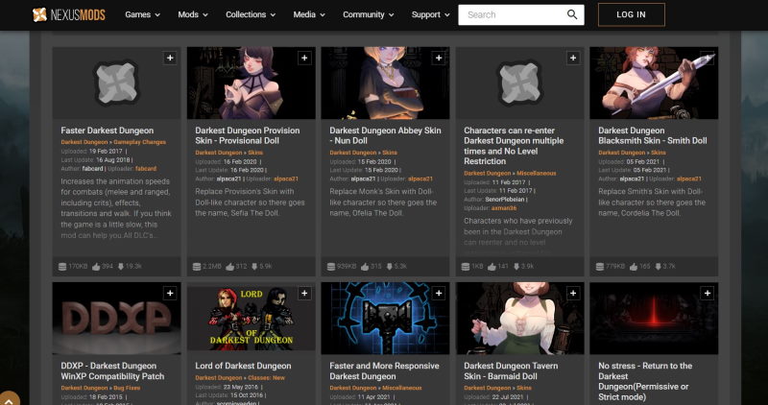768x405 pixels.
Task: Add Faster Darkest Dungeon via plus icon
Action: [170, 58]
